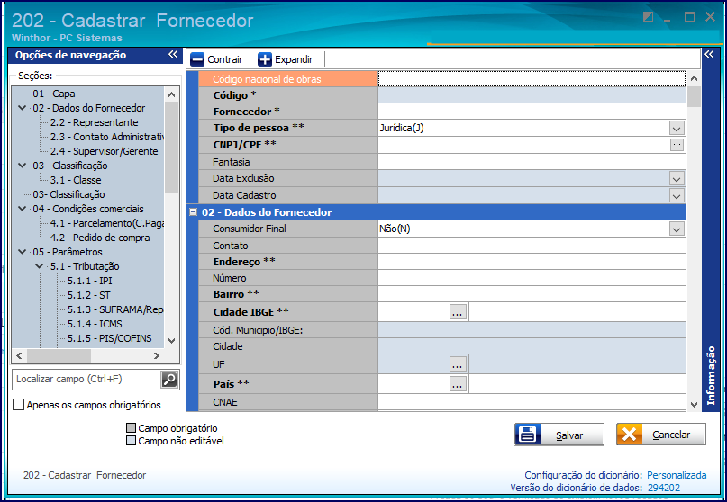Click dictionary version 294202 link

pos(663,488)
